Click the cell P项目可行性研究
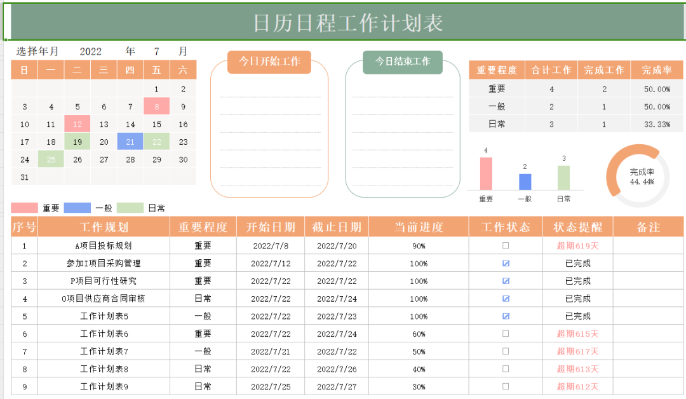 104,281
